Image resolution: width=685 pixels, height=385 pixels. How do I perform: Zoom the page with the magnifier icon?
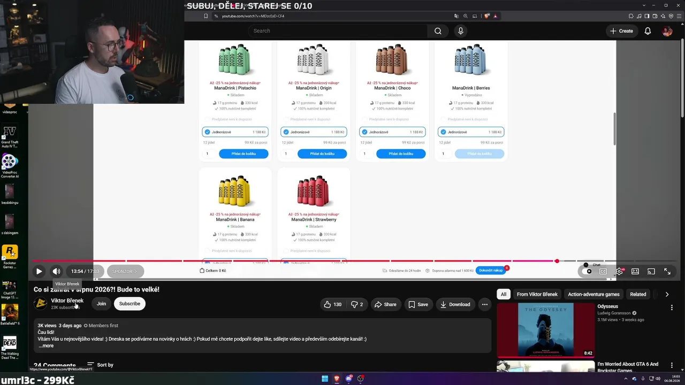[466, 16]
